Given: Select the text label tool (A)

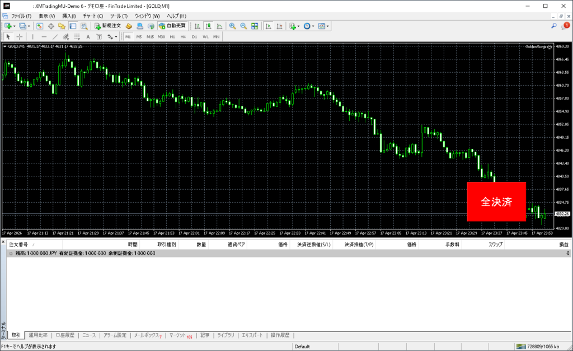Looking at the screenshot, I should pos(87,36).
